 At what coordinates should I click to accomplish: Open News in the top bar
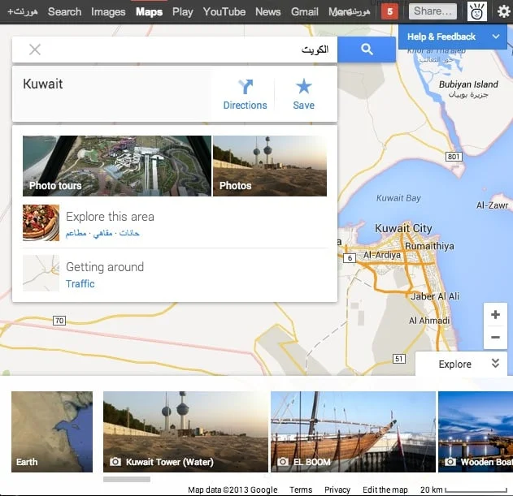coord(268,11)
